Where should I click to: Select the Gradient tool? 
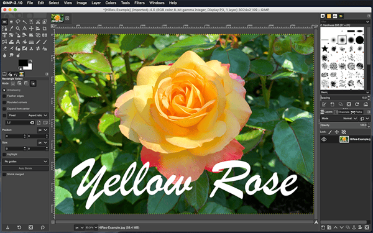coord(31,42)
